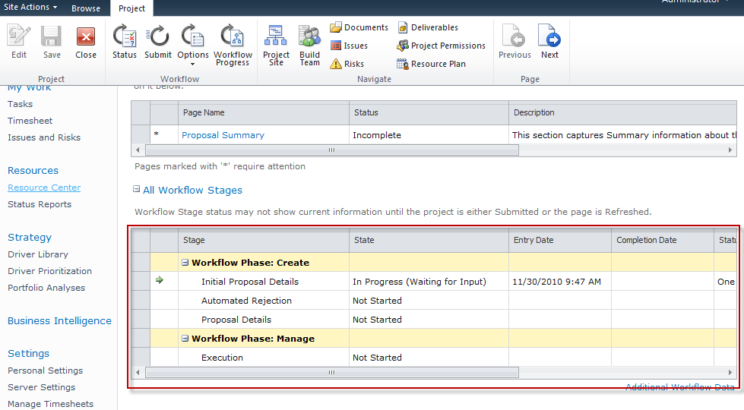Collapse the All Workflow Stages section

tap(137, 190)
